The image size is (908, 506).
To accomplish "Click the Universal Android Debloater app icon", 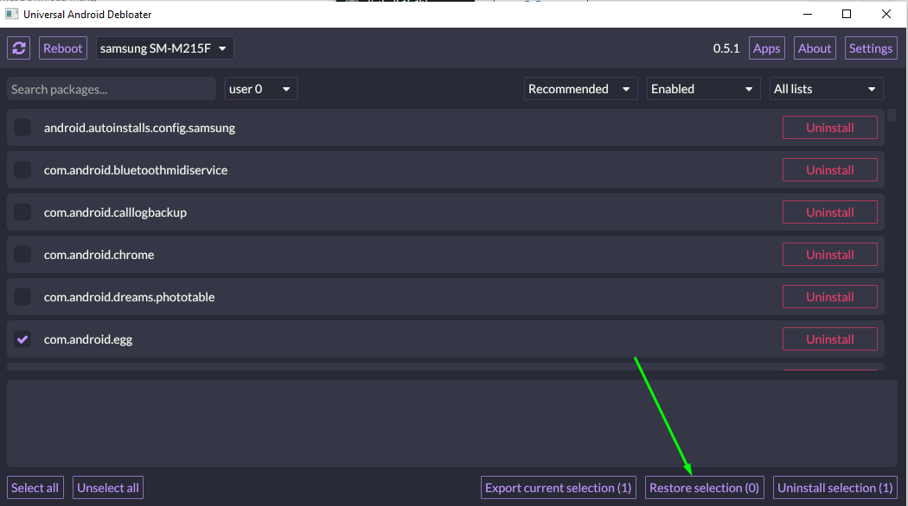I will click(11, 14).
